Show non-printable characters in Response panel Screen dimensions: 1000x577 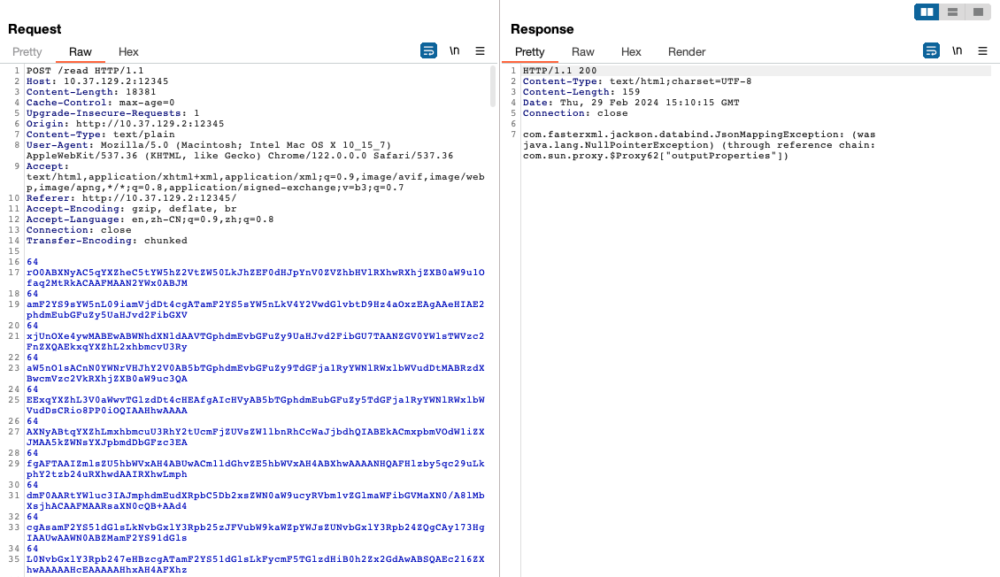958,51
